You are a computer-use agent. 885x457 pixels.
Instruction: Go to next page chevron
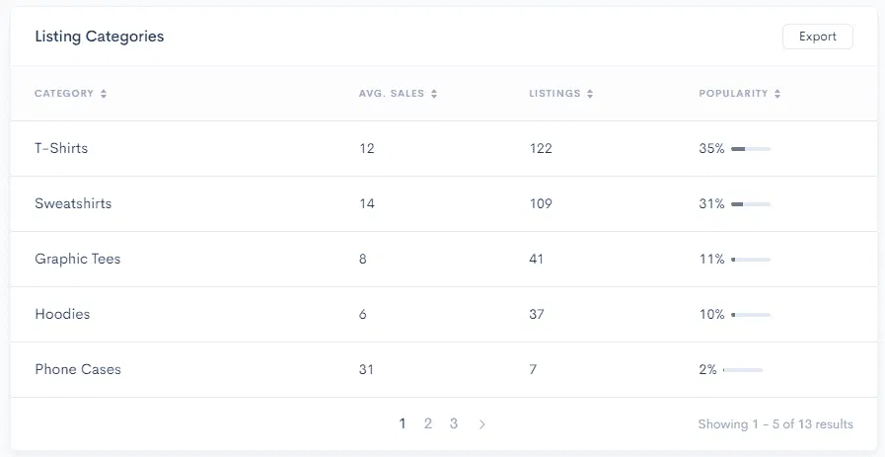tap(481, 424)
